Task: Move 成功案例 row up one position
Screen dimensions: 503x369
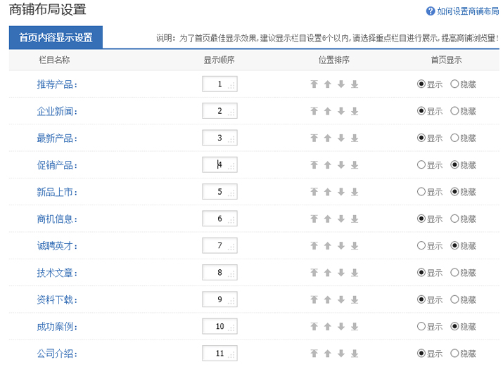Action: [x=328, y=327]
